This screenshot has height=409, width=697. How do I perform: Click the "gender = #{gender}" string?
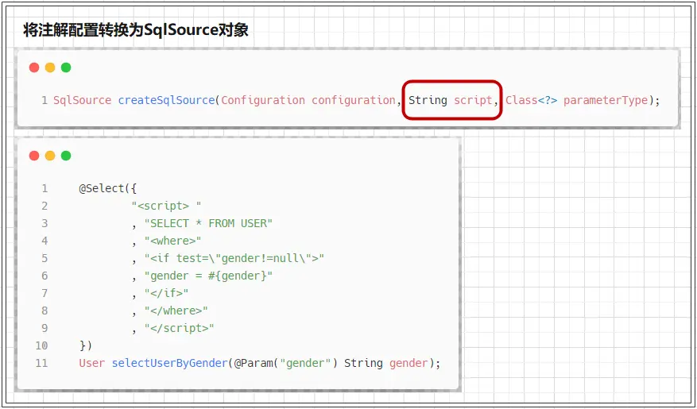pos(208,276)
